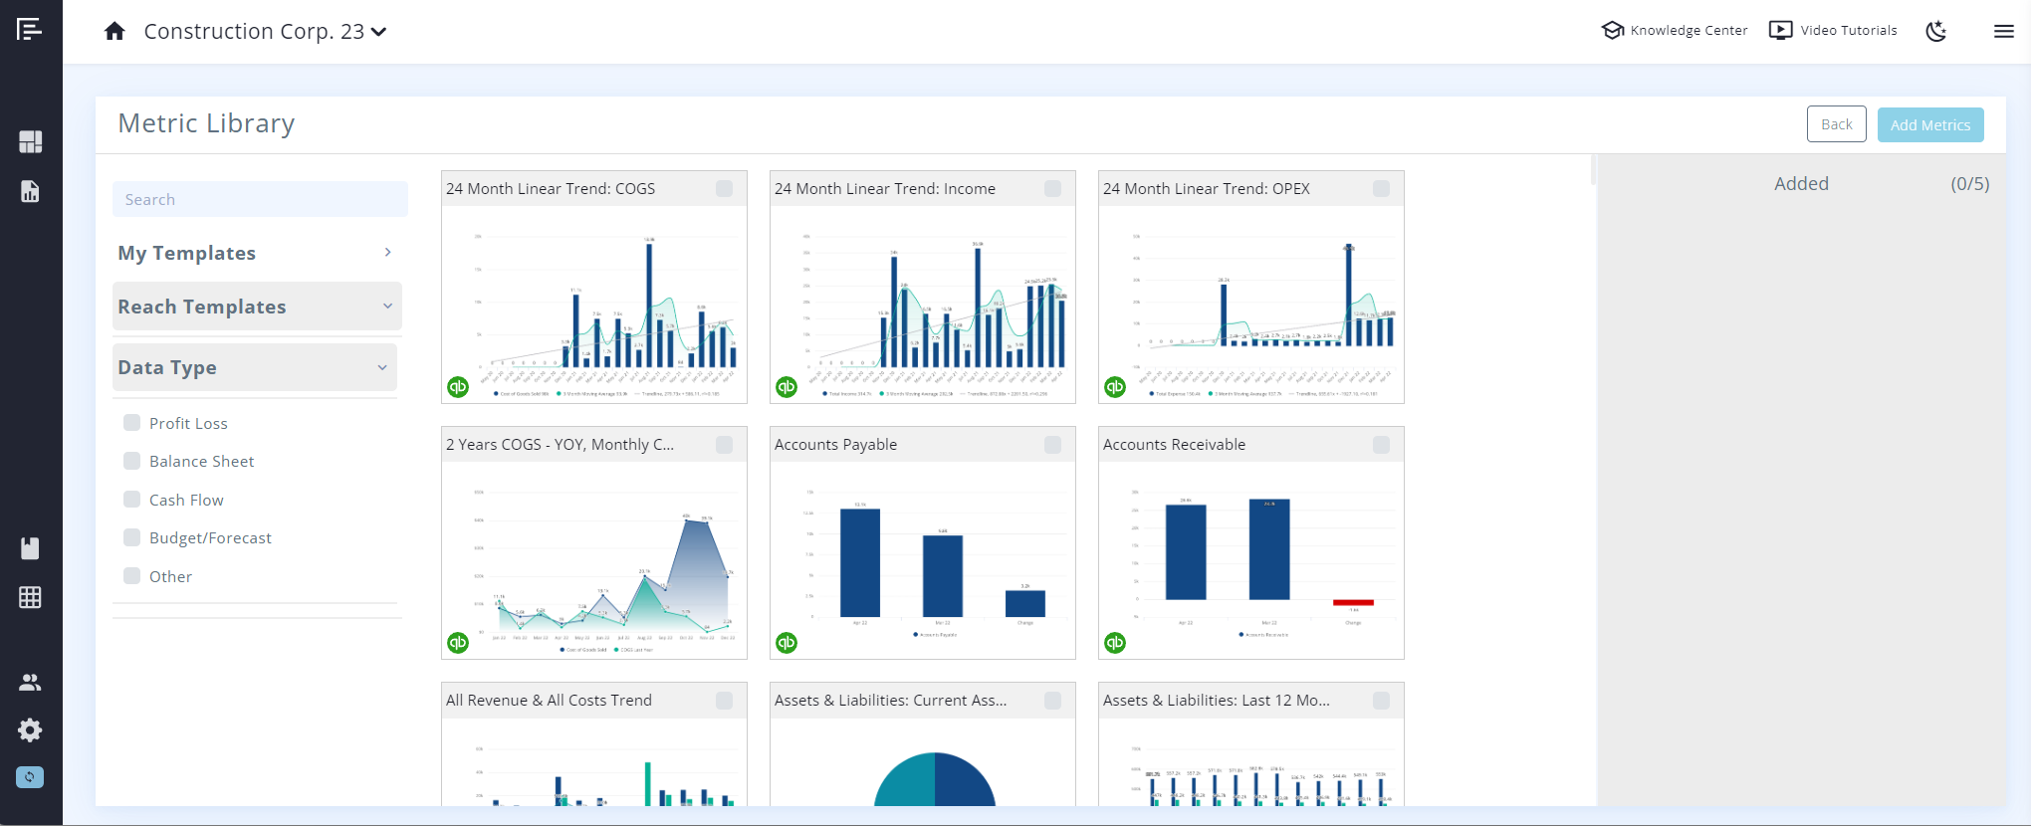The width and height of the screenshot is (2031, 826).
Task: Click QuickBooks icon on COGS trend card
Action: (x=458, y=386)
